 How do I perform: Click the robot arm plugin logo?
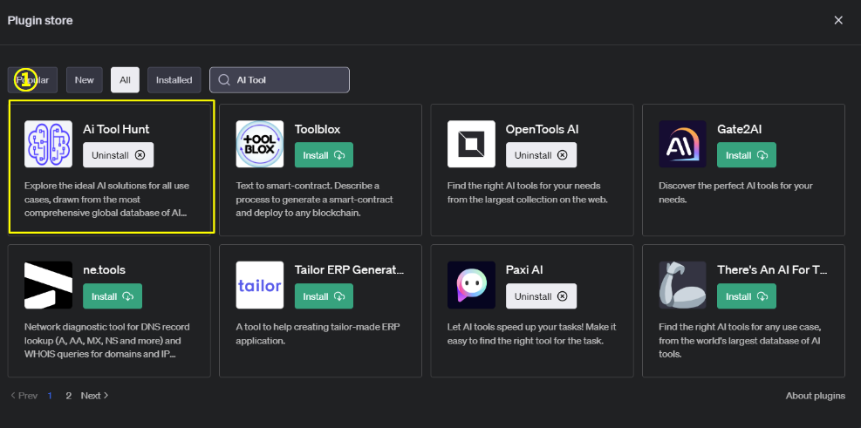[x=682, y=285]
